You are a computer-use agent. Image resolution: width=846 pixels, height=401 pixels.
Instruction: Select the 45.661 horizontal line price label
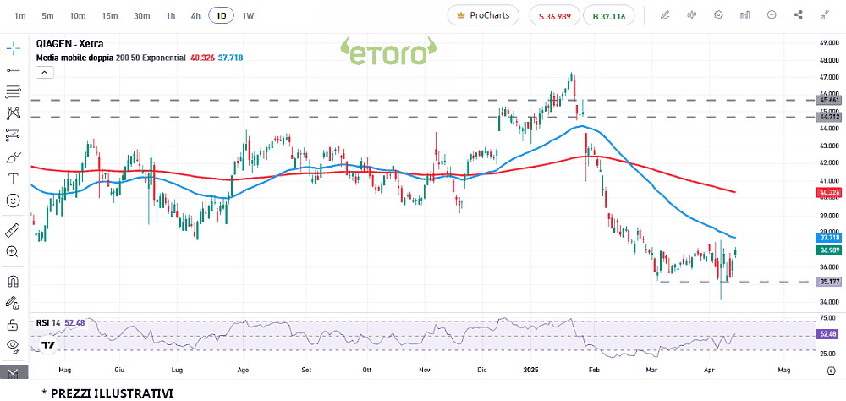pyautogui.click(x=829, y=101)
